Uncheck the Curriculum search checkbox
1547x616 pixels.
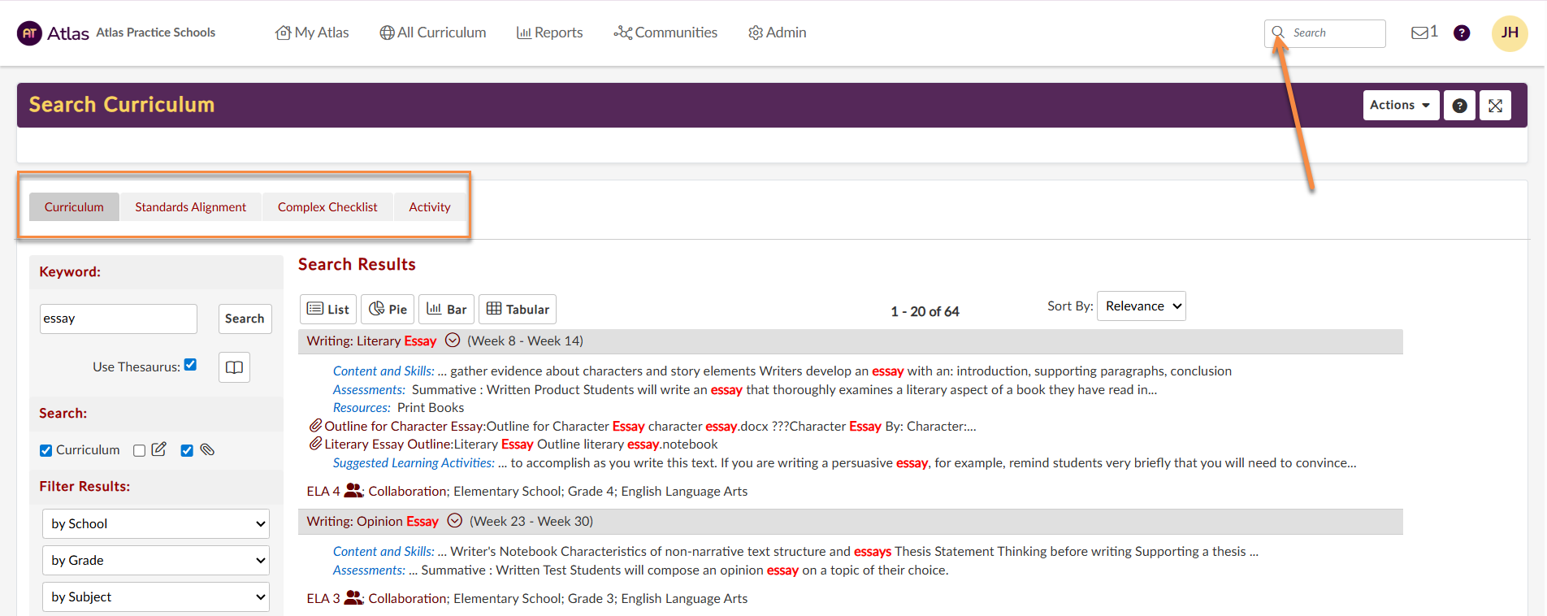[x=46, y=450]
